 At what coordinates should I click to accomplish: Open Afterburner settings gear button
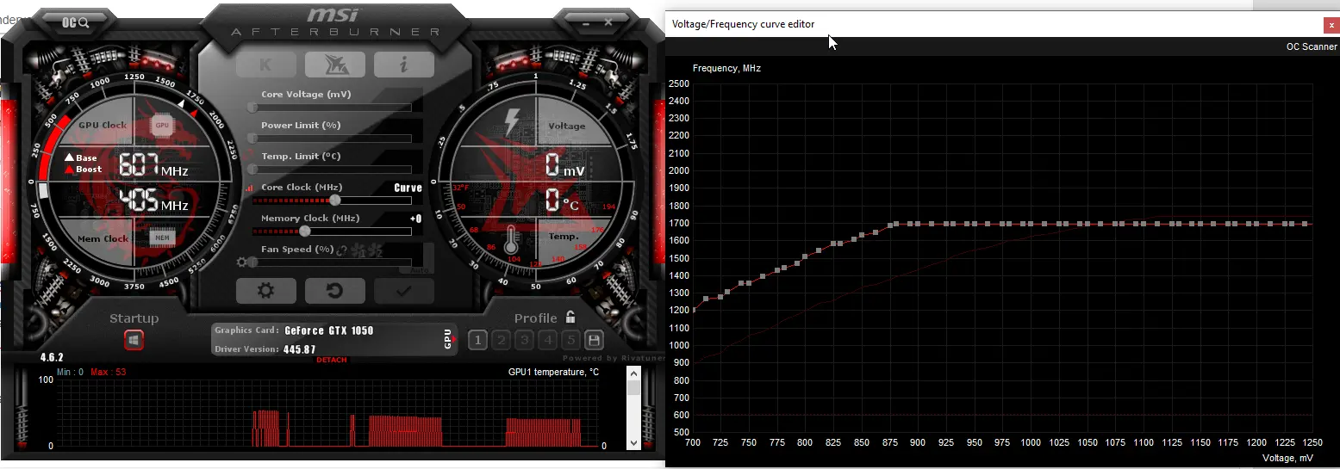[265, 291]
